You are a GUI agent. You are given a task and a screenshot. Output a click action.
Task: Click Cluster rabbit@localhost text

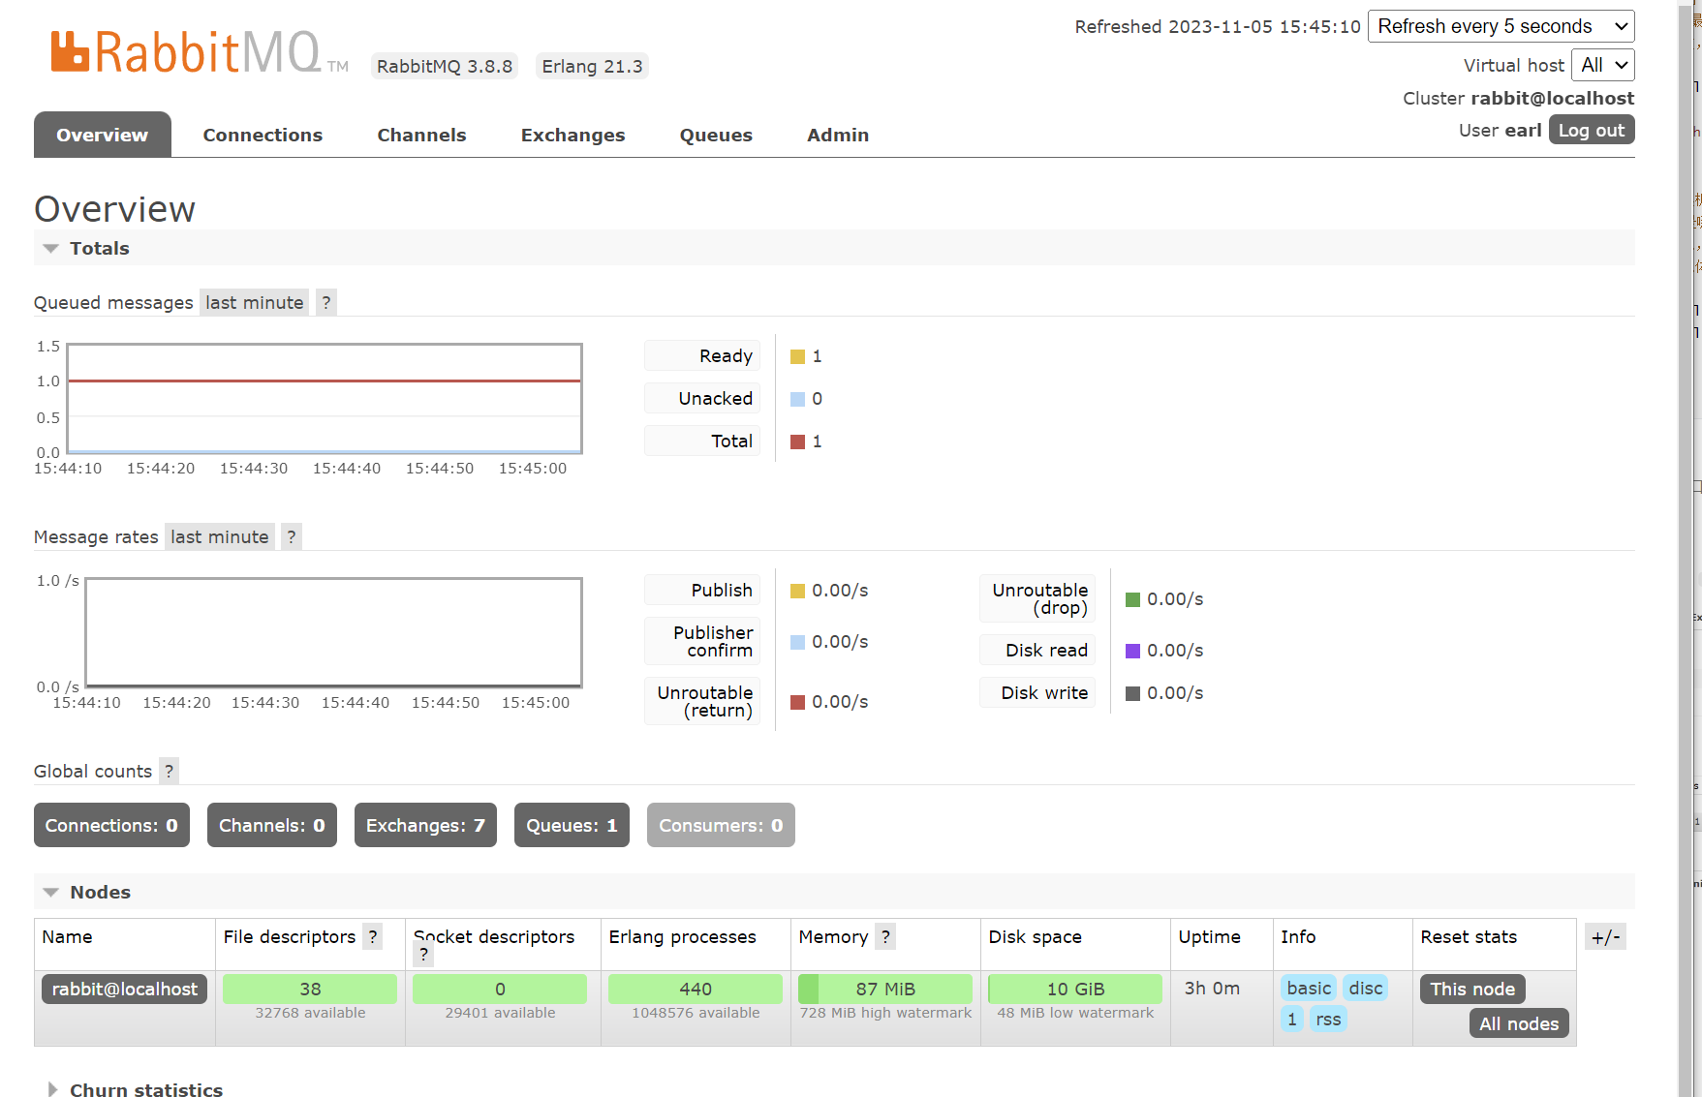coord(1518,98)
